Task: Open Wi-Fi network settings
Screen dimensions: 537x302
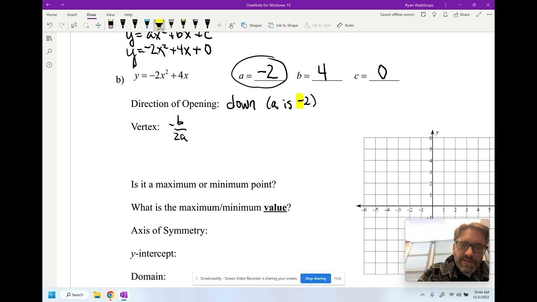Action: [x=451, y=295]
